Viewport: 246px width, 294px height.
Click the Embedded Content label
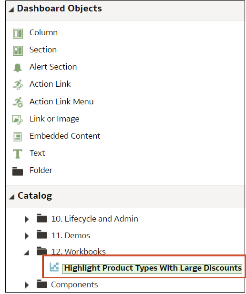[65, 136]
